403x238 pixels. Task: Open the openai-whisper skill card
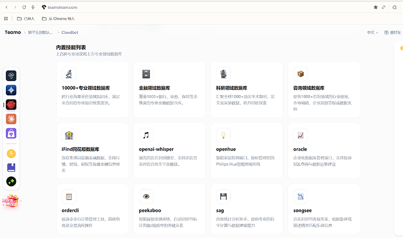169,150
